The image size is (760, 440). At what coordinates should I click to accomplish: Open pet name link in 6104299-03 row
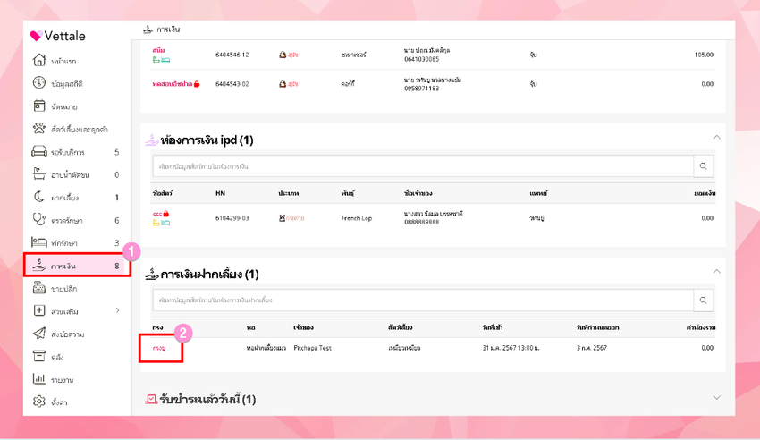pyautogui.click(x=157, y=214)
